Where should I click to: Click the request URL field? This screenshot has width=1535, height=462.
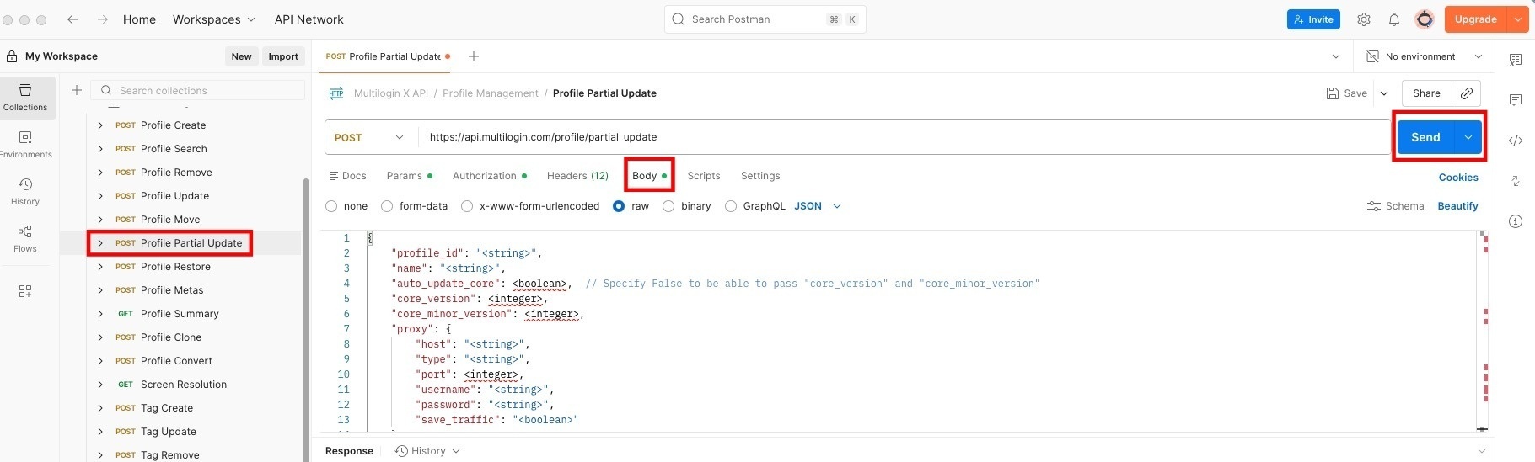pos(904,137)
